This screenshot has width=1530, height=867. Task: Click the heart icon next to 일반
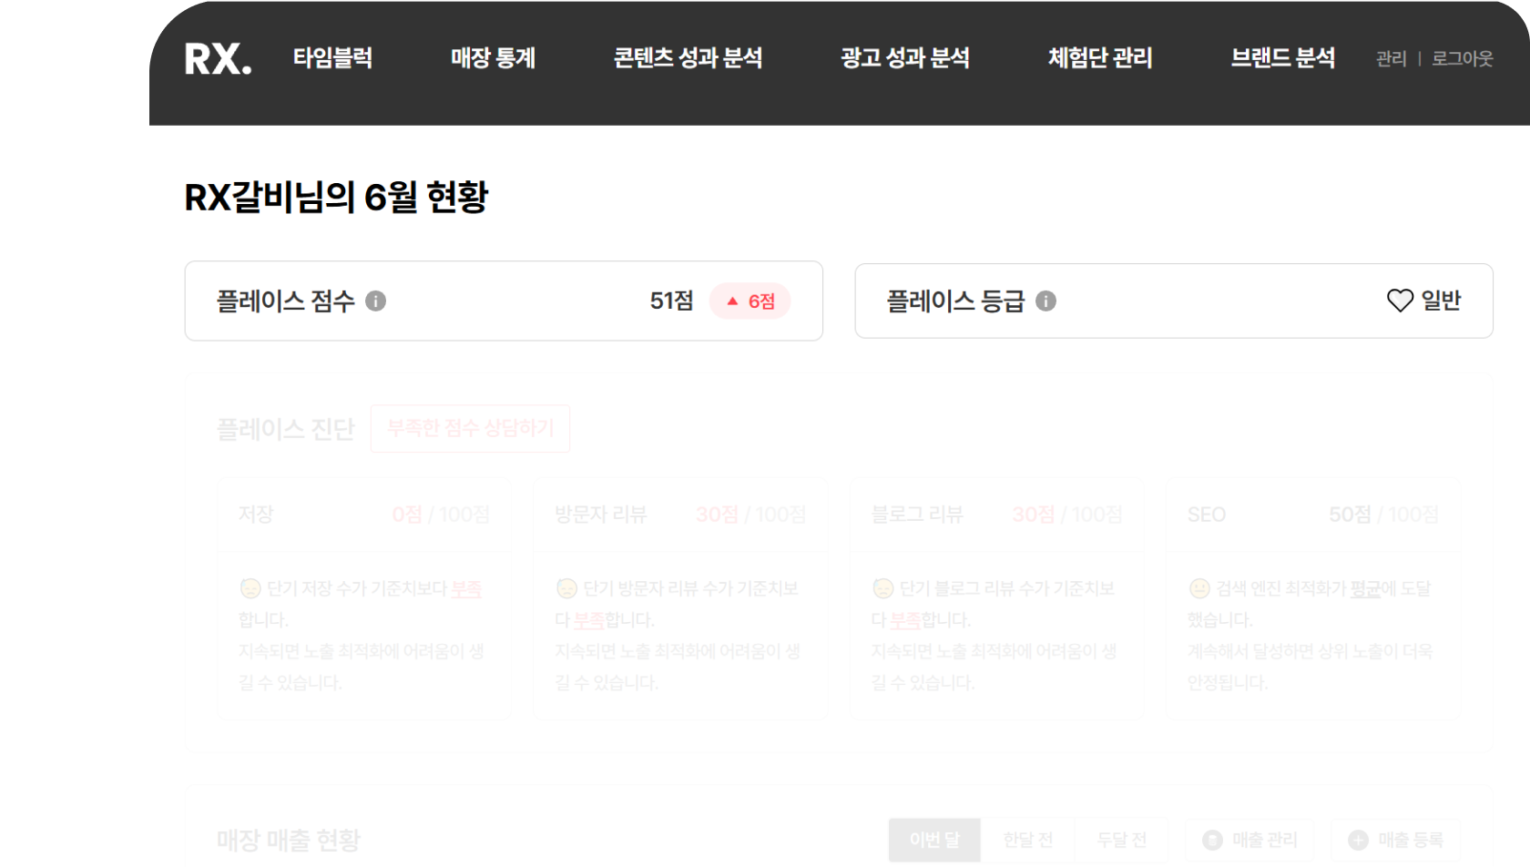tap(1399, 301)
